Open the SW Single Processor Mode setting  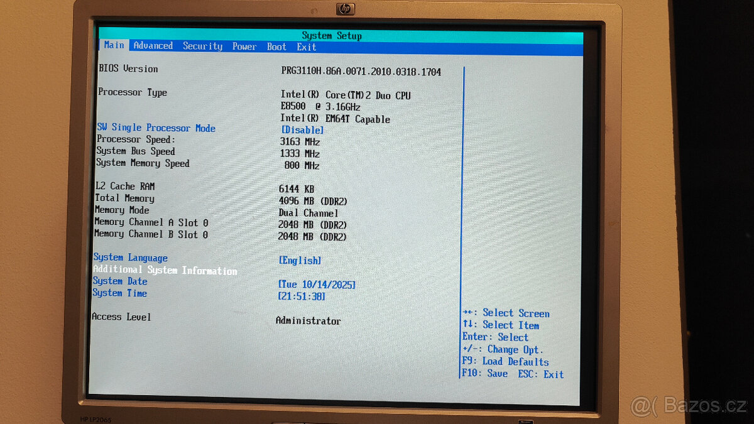coord(155,128)
